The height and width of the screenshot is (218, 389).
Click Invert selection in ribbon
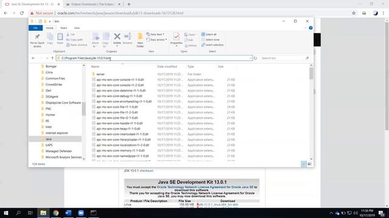(x=212, y=45)
